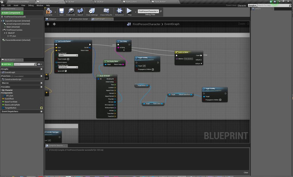This screenshot has width=293, height=177.
Task: Start Simulation from the toolbar
Action: pos(119,12)
